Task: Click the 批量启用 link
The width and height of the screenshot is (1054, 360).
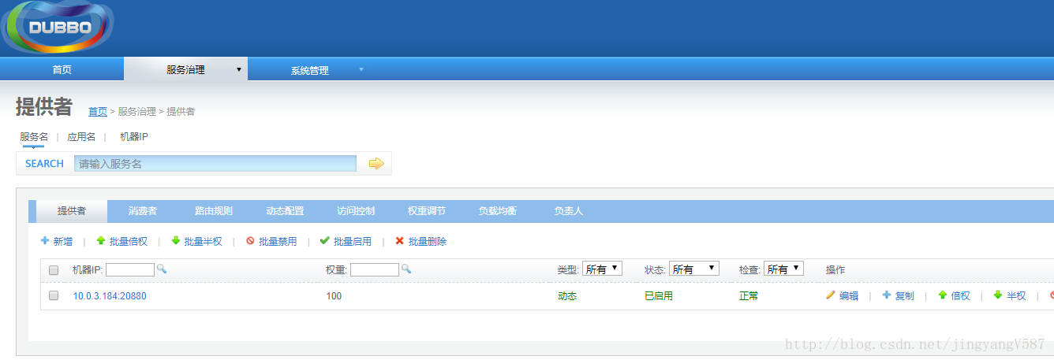Action: point(353,242)
